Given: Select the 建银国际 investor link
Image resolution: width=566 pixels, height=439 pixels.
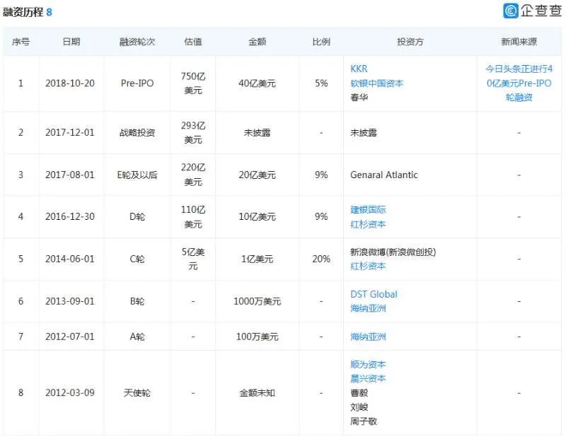Looking at the screenshot, I should pyautogui.click(x=368, y=210).
